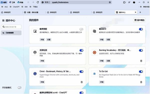Open the extensions puzzle icon
This screenshot has height=94, width=150.
click(x=124, y=2)
